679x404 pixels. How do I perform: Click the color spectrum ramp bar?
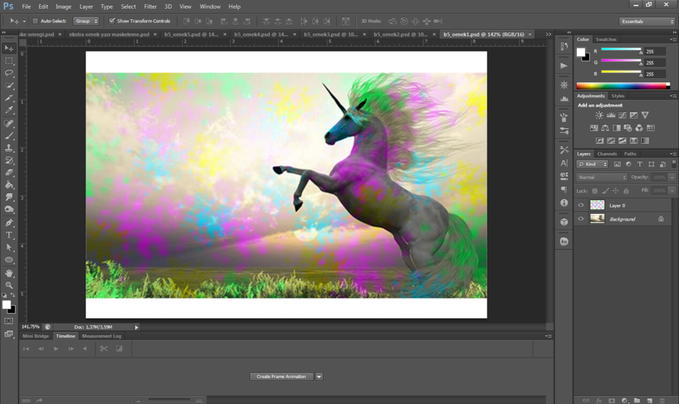point(623,85)
